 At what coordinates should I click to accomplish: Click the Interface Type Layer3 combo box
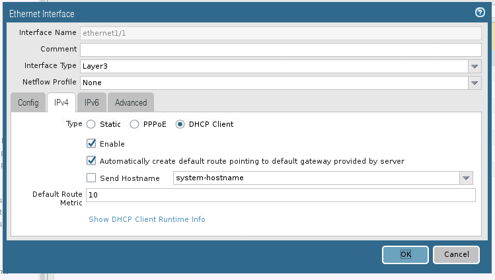point(274,66)
